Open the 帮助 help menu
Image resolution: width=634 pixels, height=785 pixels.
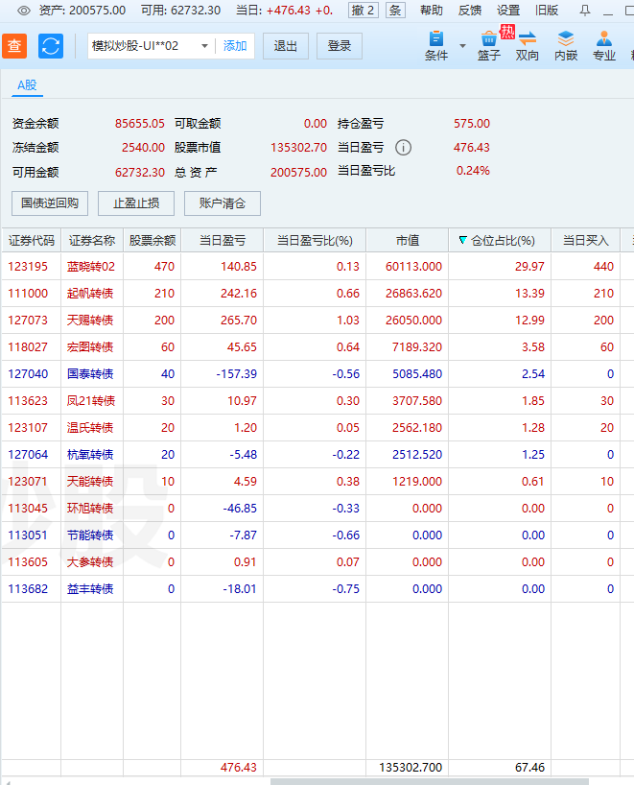432,11
